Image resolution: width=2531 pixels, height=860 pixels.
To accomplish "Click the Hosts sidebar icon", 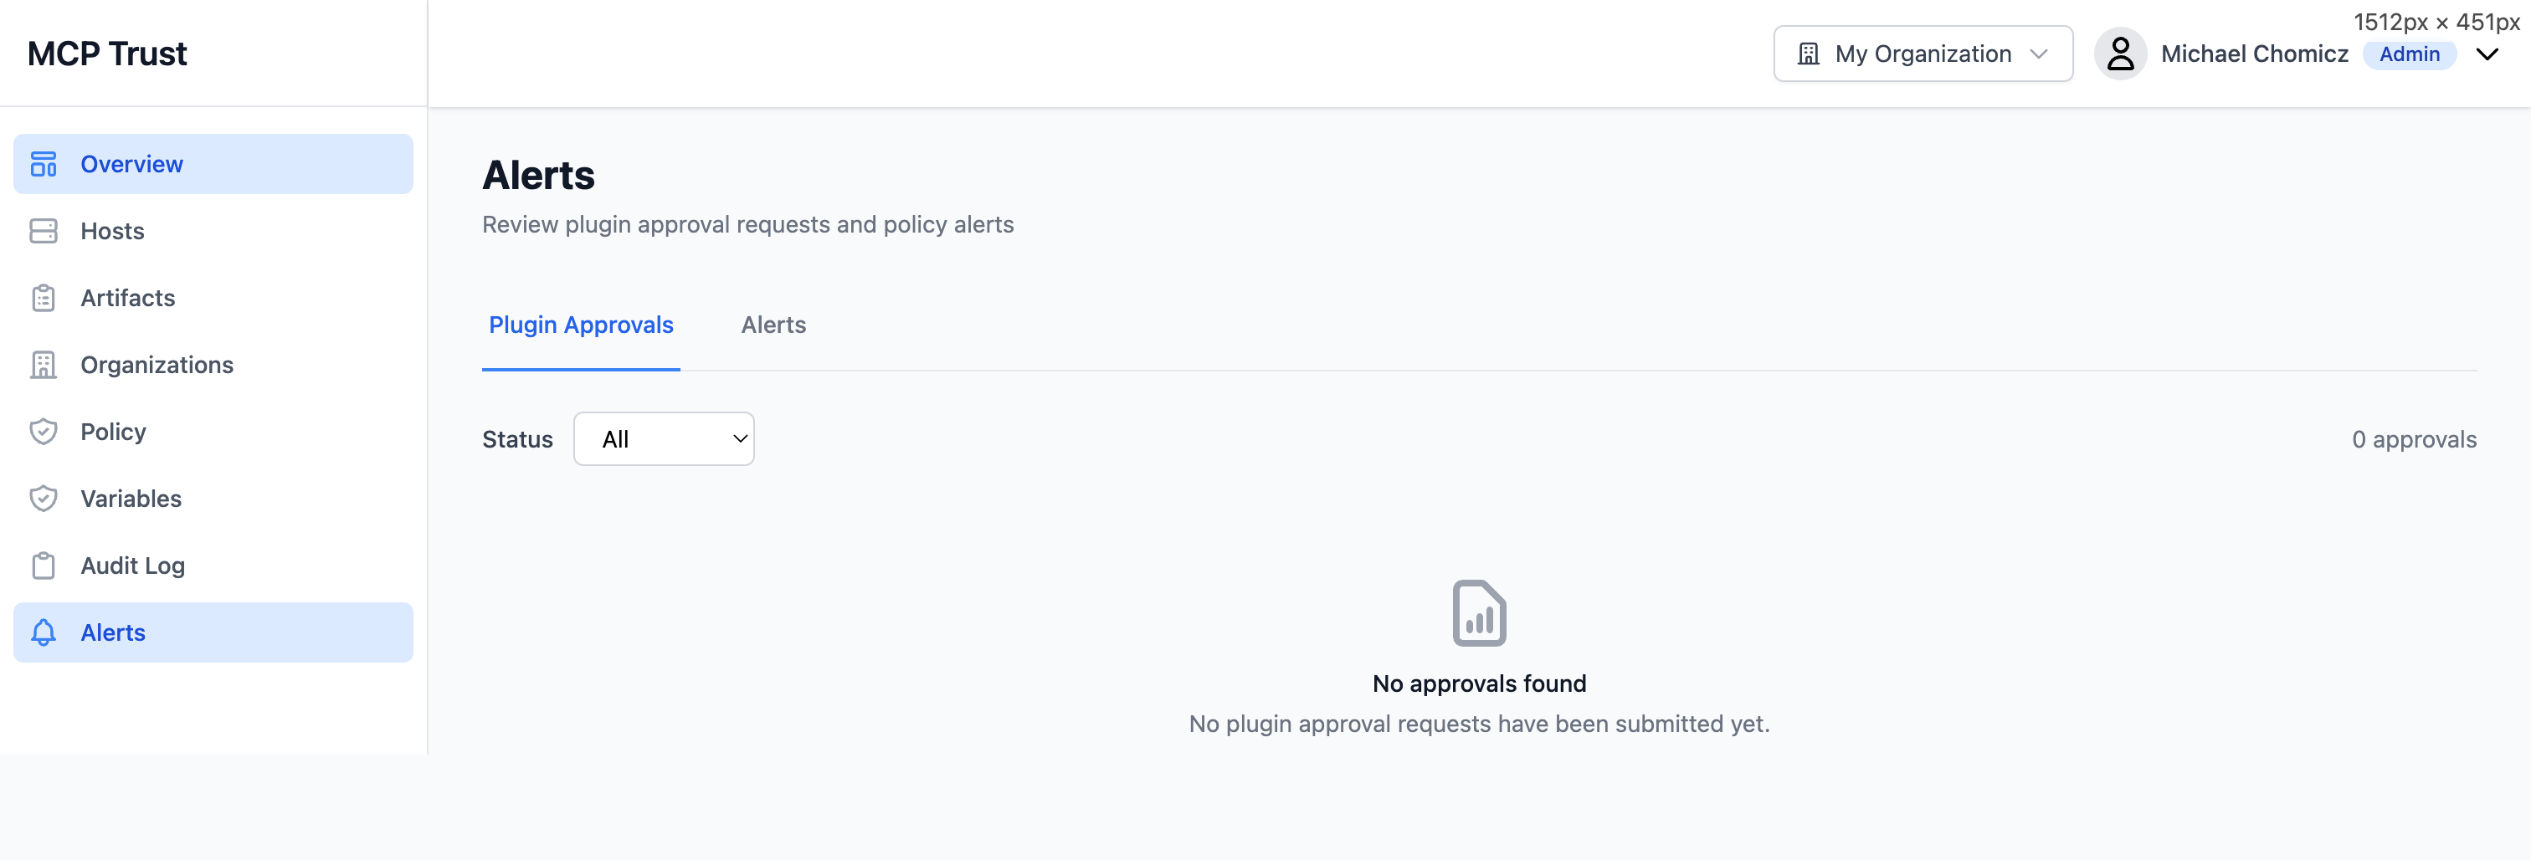I will pyautogui.click(x=44, y=231).
